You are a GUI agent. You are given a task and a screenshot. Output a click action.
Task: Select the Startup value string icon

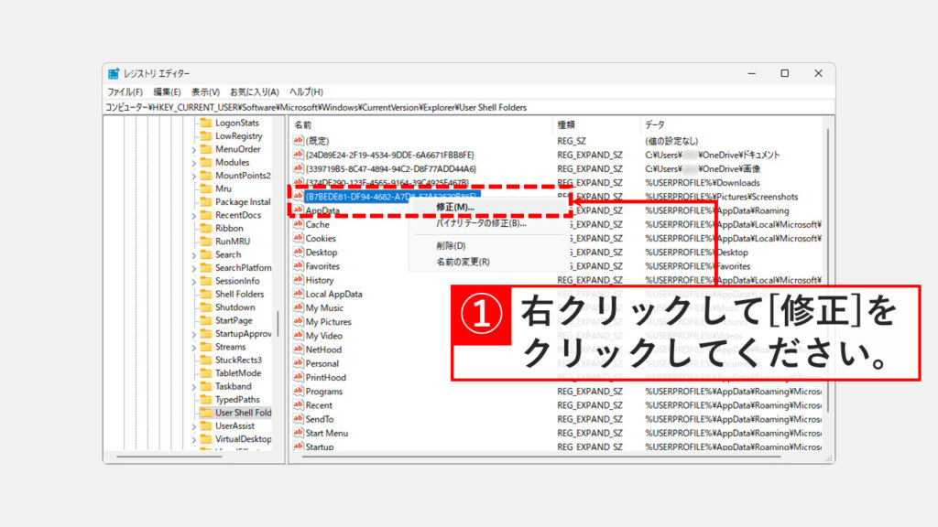(298, 446)
